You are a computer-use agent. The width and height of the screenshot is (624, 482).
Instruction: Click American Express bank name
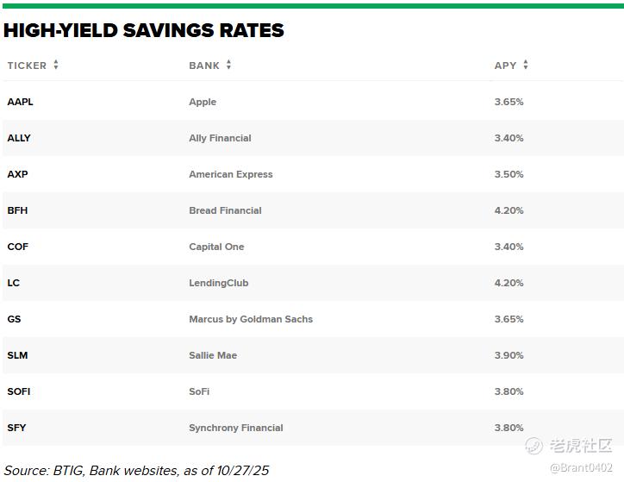click(x=231, y=174)
